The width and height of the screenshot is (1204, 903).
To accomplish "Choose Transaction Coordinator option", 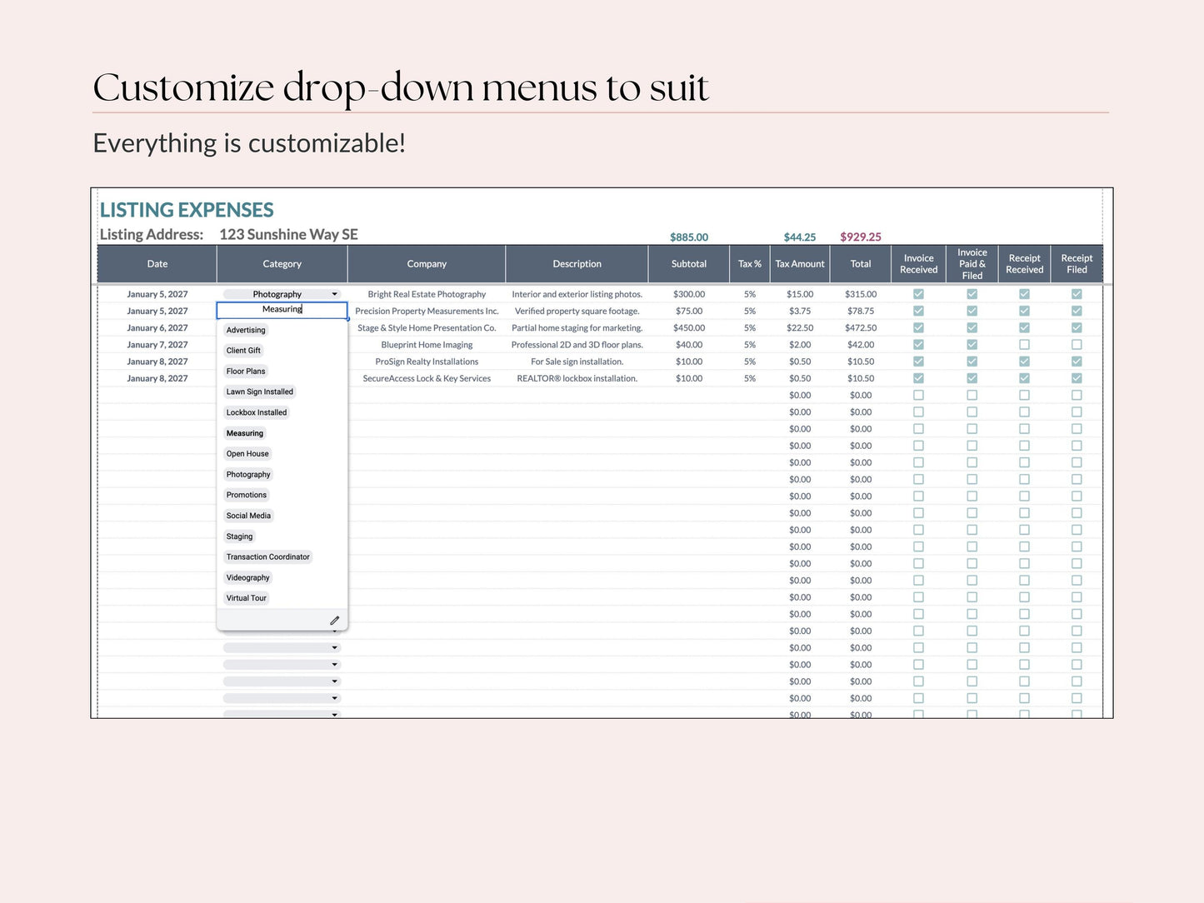I will coord(268,557).
